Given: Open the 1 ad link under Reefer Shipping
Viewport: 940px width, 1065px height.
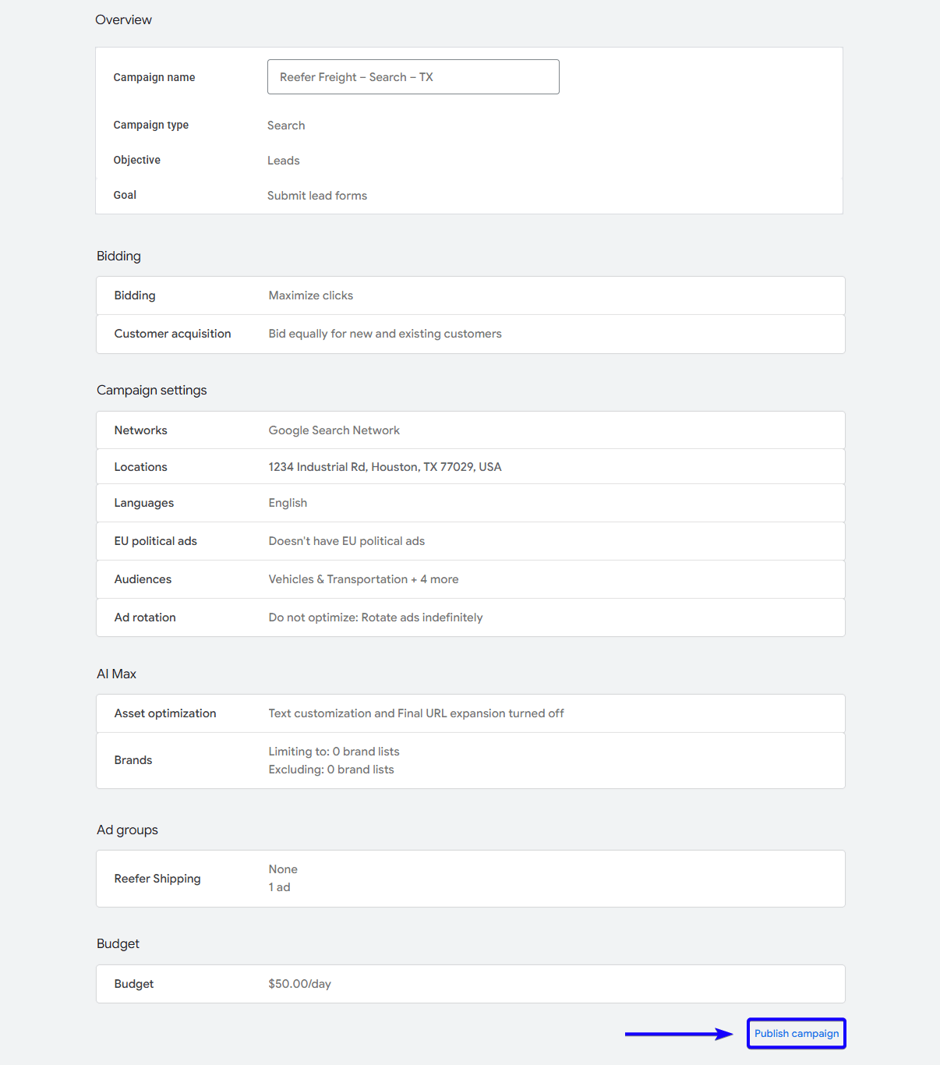Looking at the screenshot, I should [x=279, y=886].
